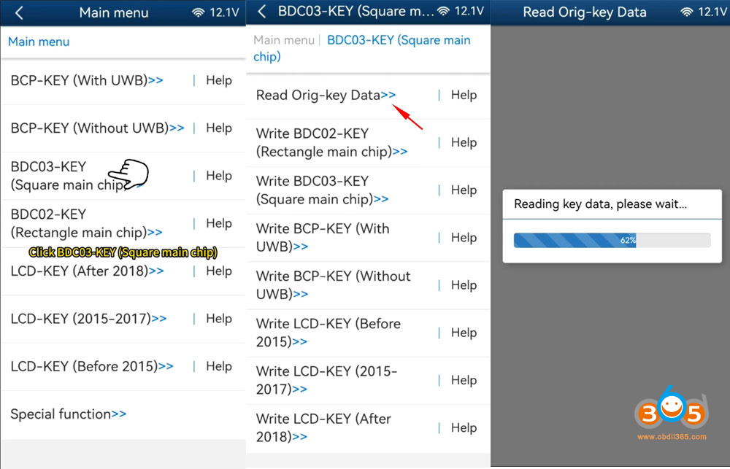This screenshot has height=469, width=730.
Task: Open Special function submenu
Action: coord(68,414)
